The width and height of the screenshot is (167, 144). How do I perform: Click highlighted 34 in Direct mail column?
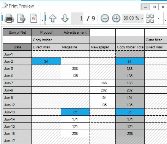click(x=46, y=62)
